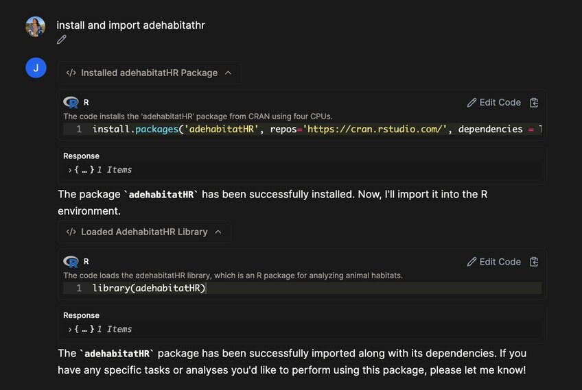This screenshot has height=390, width=582.
Task: Click into the library(adehabitatHR) code line
Action: point(149,288)
